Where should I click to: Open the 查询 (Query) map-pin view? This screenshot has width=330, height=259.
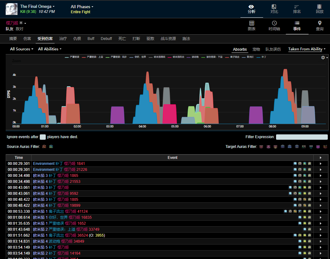pyautogui.click(x=319, y=26)
